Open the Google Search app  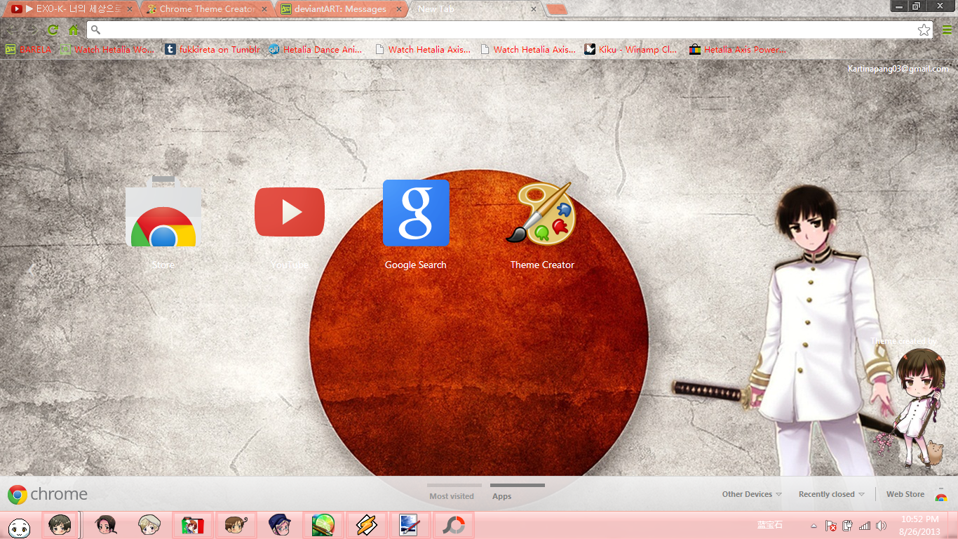click(416, 211)
